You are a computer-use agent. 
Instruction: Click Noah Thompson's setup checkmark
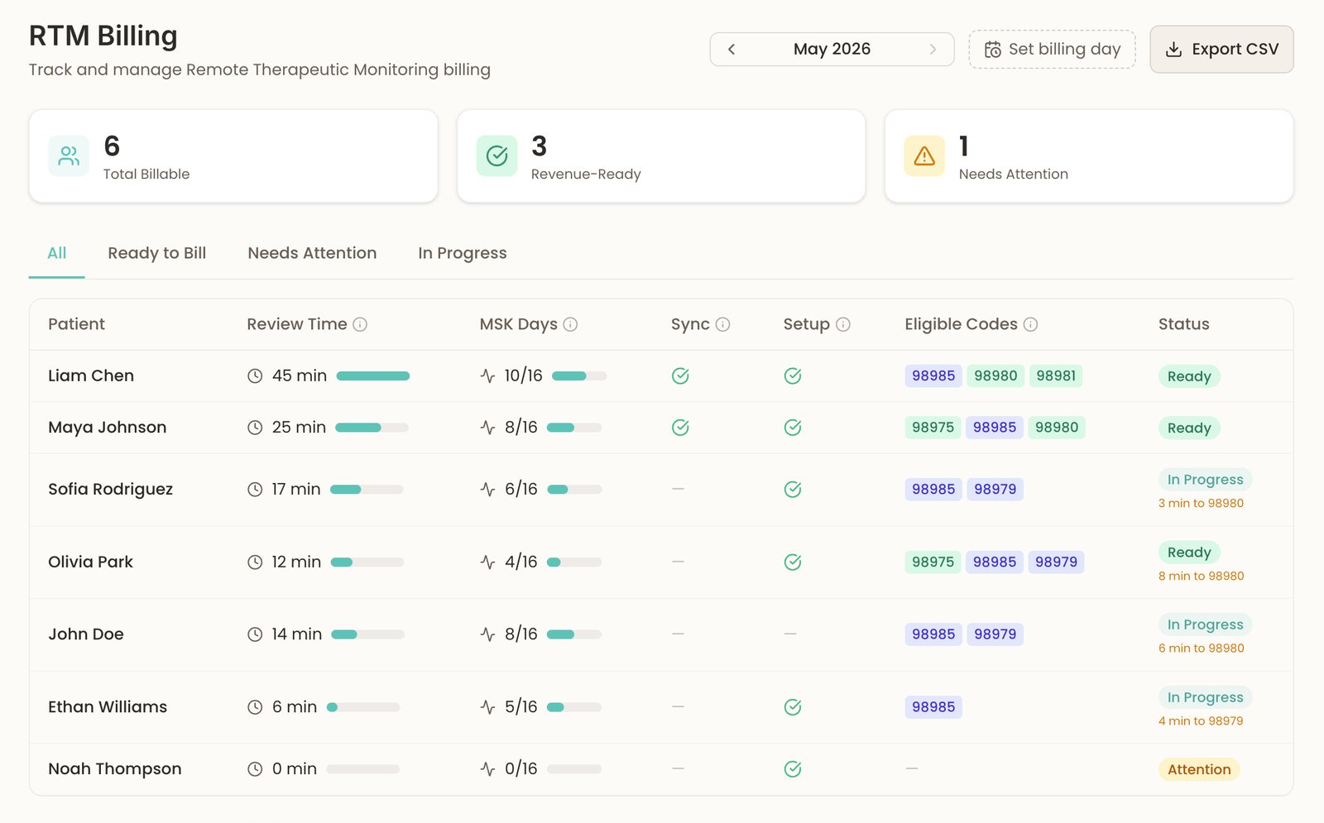click(x=793, y=769)
